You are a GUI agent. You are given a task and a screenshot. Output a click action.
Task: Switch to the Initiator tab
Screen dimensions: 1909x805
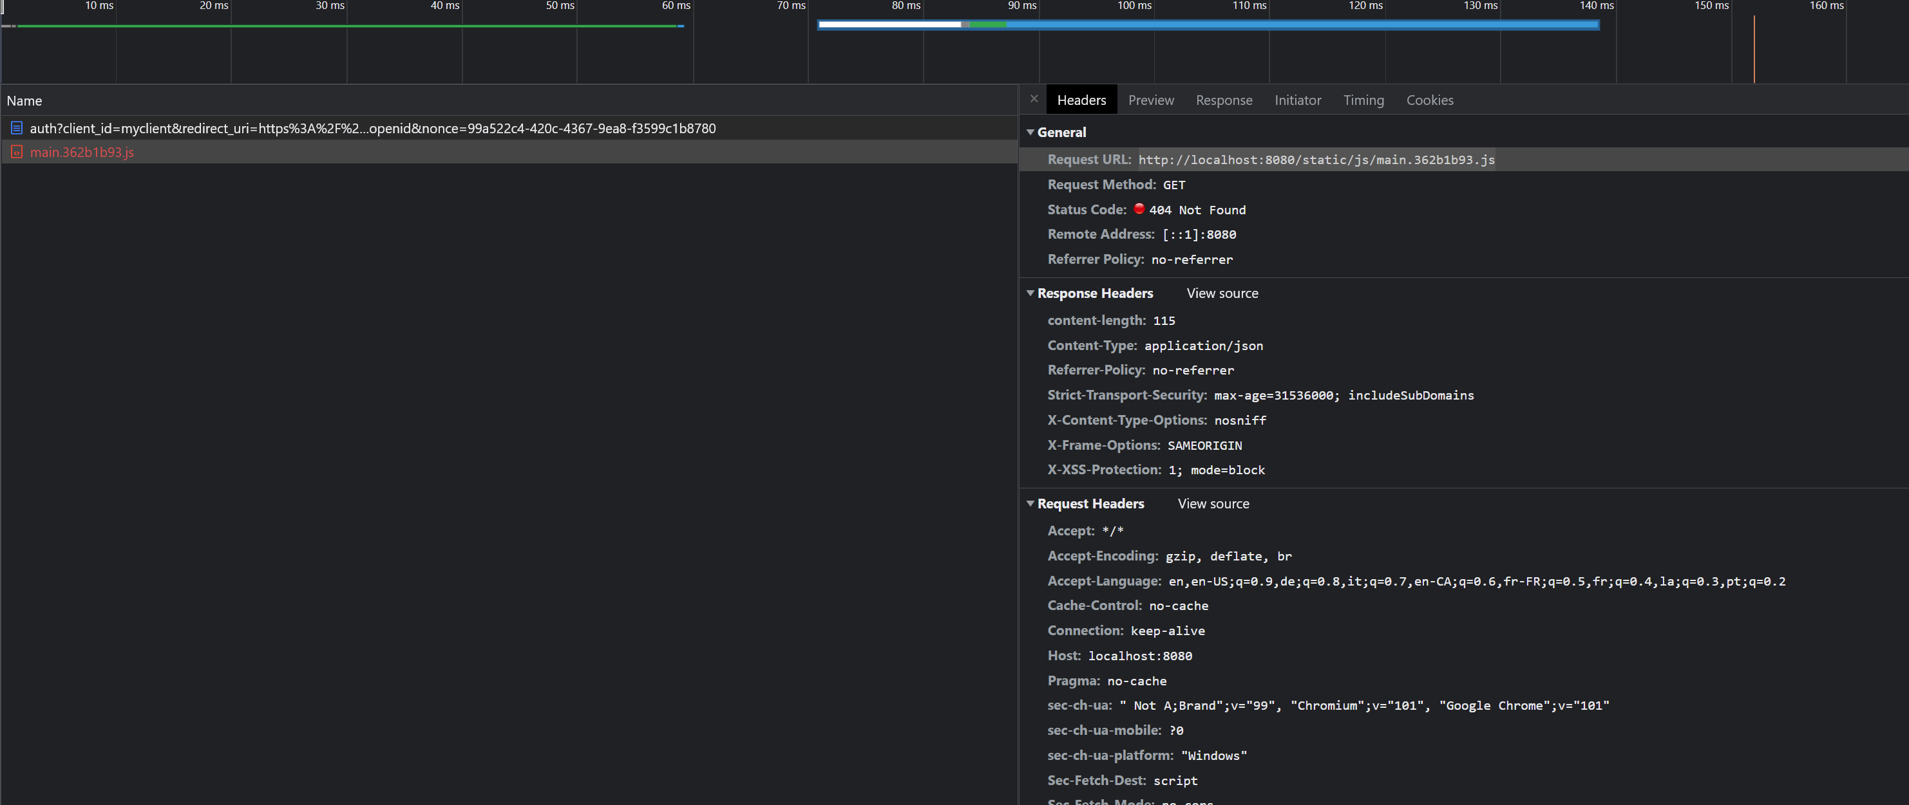click(x=1298, y=99)
